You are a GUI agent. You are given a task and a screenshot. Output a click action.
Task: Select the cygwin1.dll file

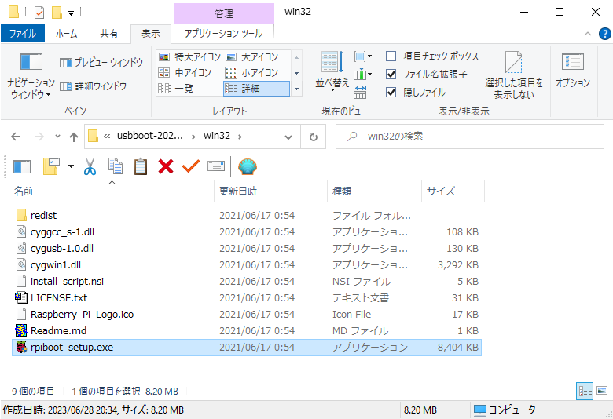(x=246, y=264)
